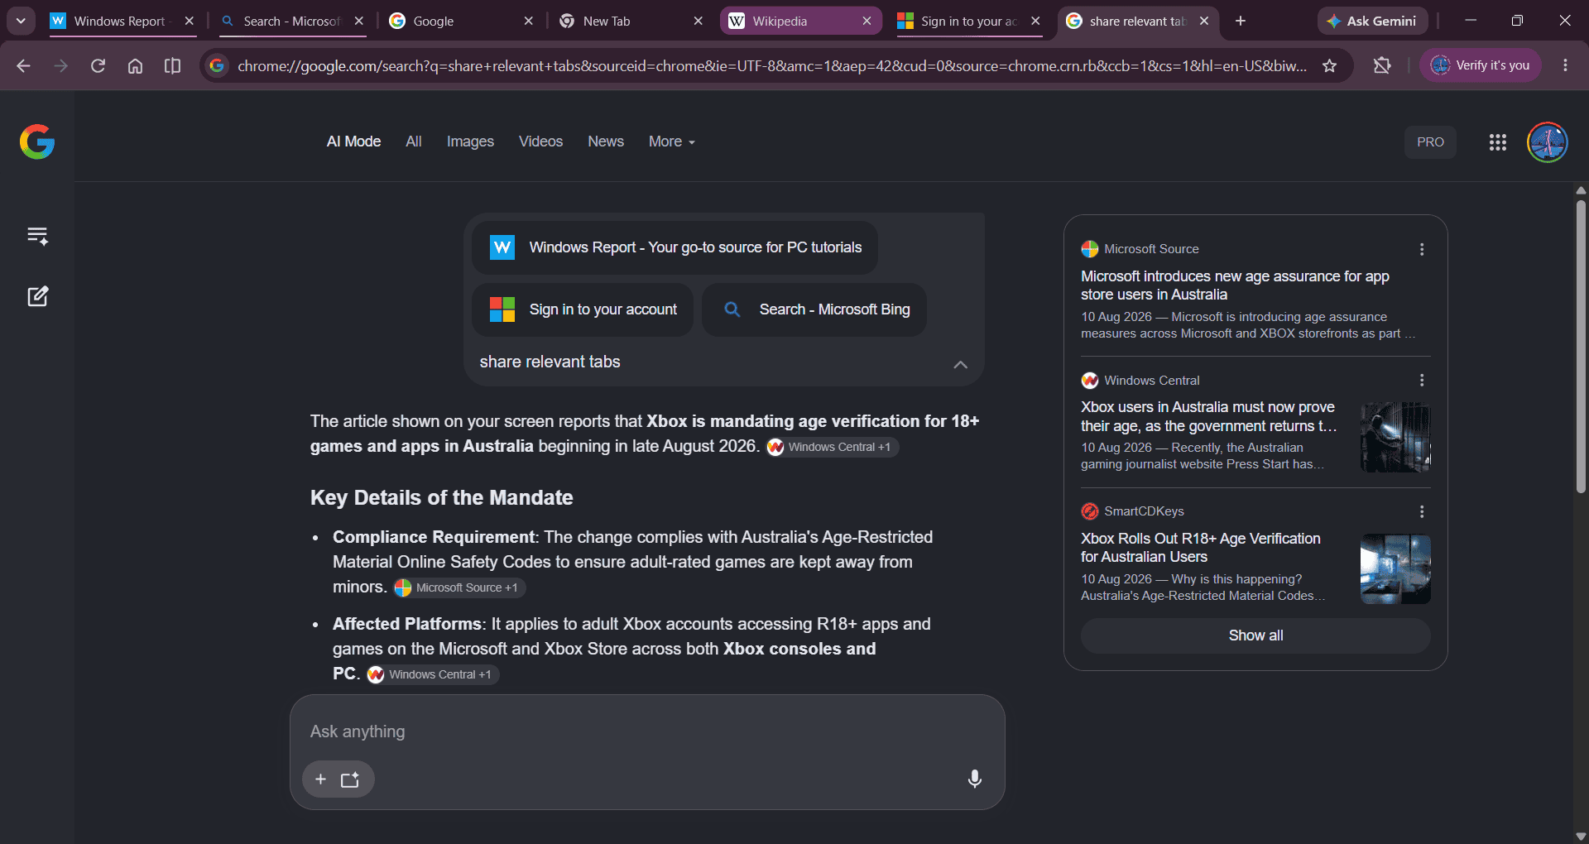Toggle split view icon in toolbar
This screenshot has height=844, width=1589.
pyautogui.click(x=172, y=65)
